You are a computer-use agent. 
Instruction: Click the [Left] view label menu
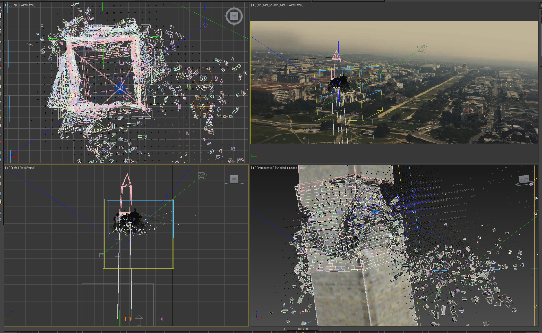15,168
